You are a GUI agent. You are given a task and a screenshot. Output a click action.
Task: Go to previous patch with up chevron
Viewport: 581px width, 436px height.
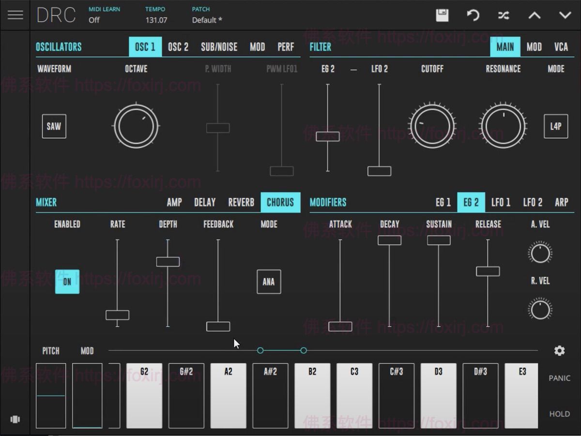(x=534, y=15)
